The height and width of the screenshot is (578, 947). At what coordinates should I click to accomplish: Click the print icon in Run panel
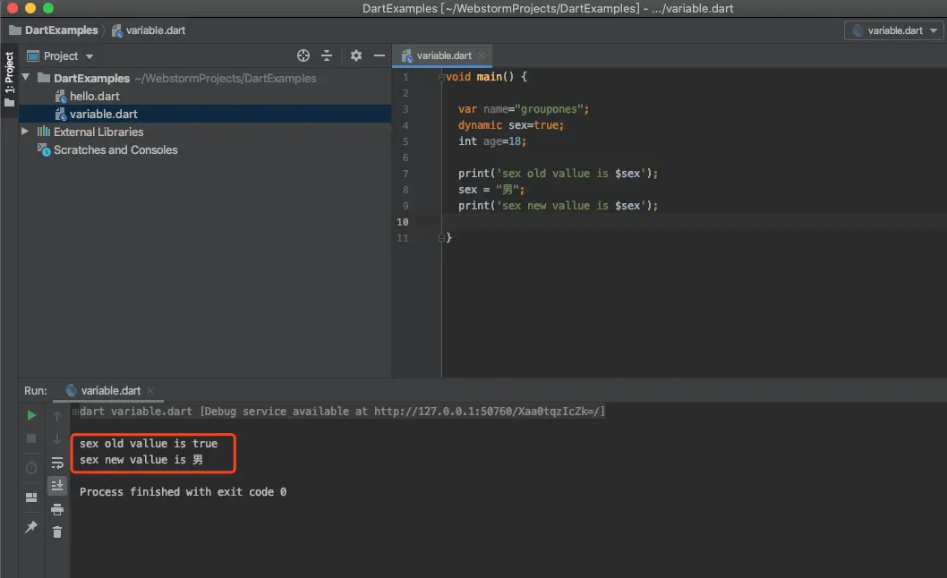click(57, 510)
